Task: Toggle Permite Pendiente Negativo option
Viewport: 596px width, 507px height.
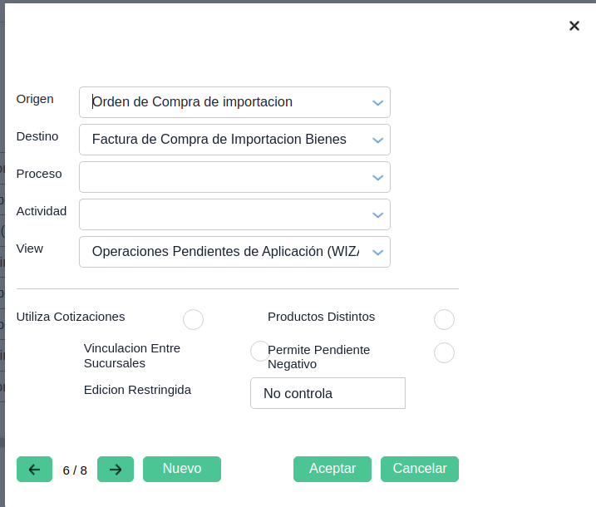Action: [444, 353]
